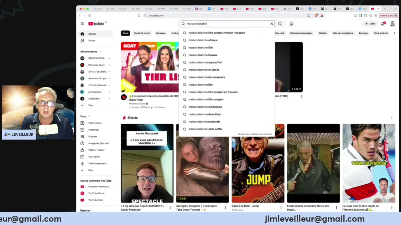Viewport: 401px width, 225px height.
Task: Choose suggestion "maison blanche minecraft"
Action: click(x=227, y=122)
